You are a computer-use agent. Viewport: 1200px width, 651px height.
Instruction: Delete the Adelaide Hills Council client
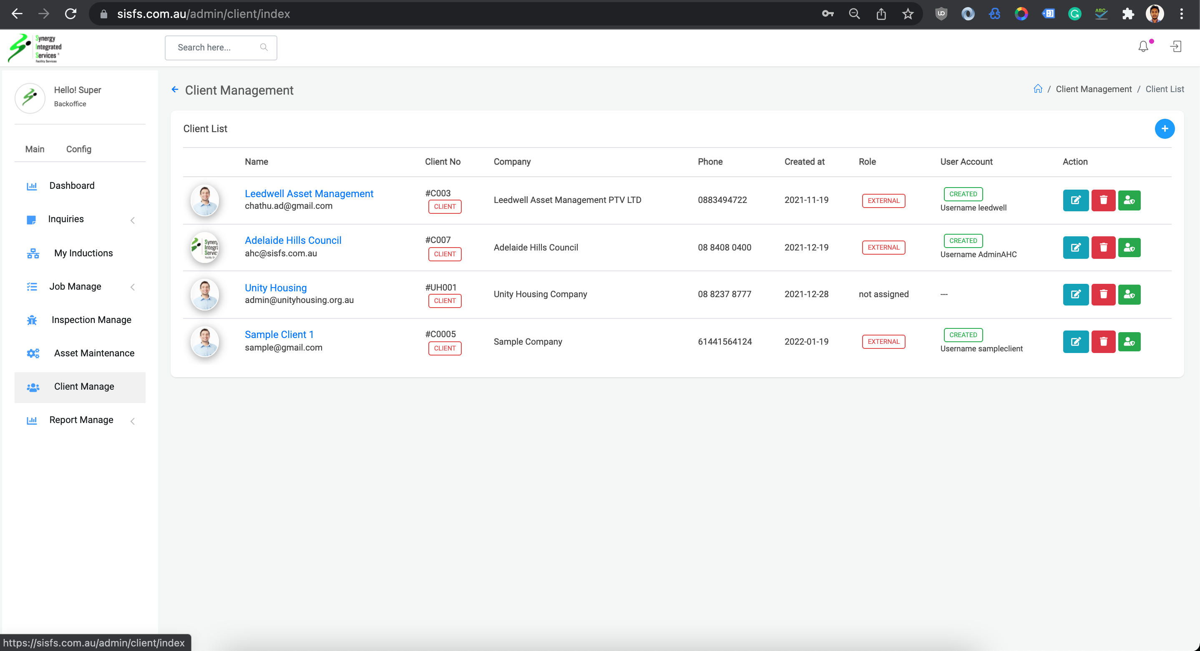[1103, 248]
